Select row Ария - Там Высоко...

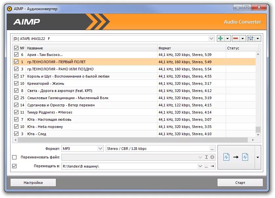point(134,55)
